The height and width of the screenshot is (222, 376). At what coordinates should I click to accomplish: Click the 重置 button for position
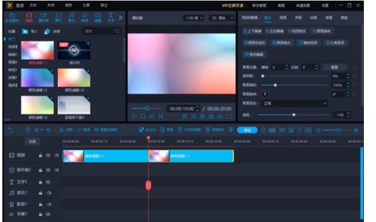pos(334,67)
